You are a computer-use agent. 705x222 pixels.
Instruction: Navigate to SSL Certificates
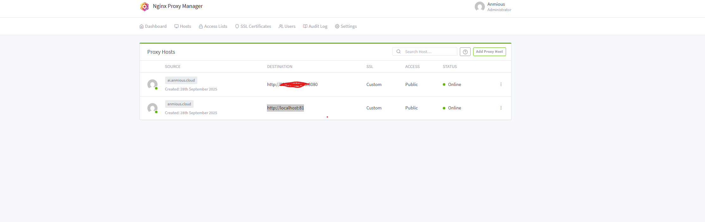tap(253, 26)
